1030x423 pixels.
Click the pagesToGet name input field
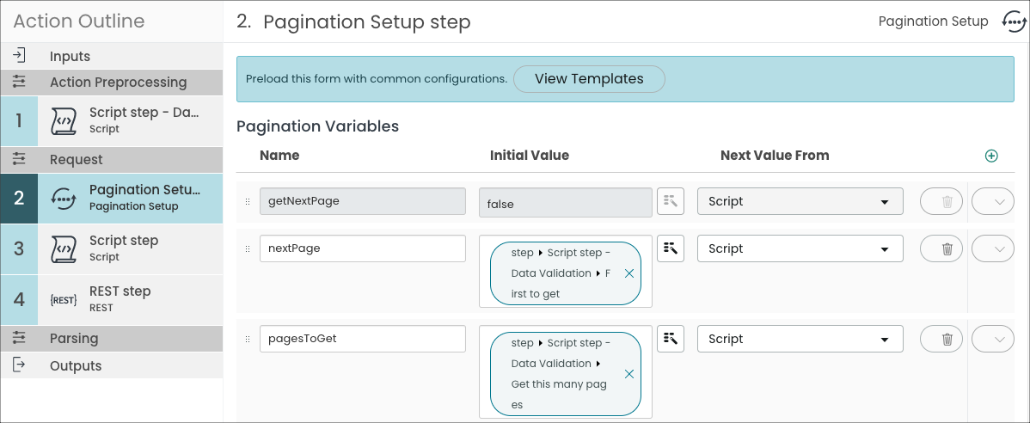coord(362,339)
